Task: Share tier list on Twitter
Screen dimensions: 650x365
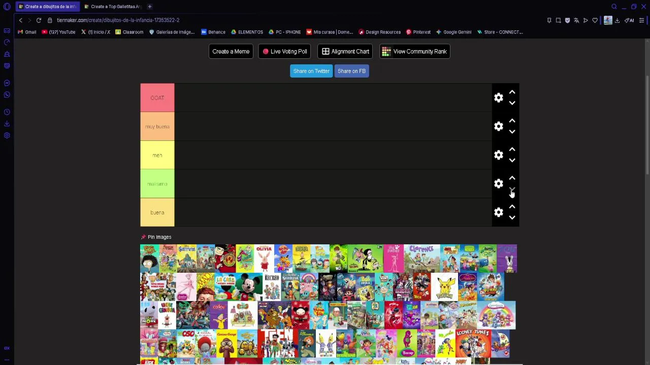Action: [311, 71]
